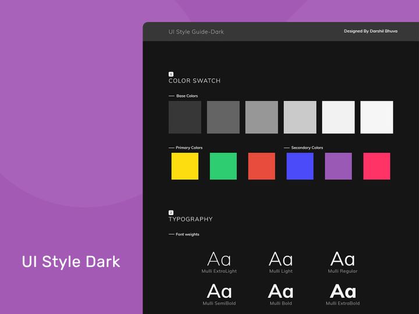Click 'Designed By Darshil Bhuva' credit text
This screenshot has height=314, width=419.
point(371,31)
